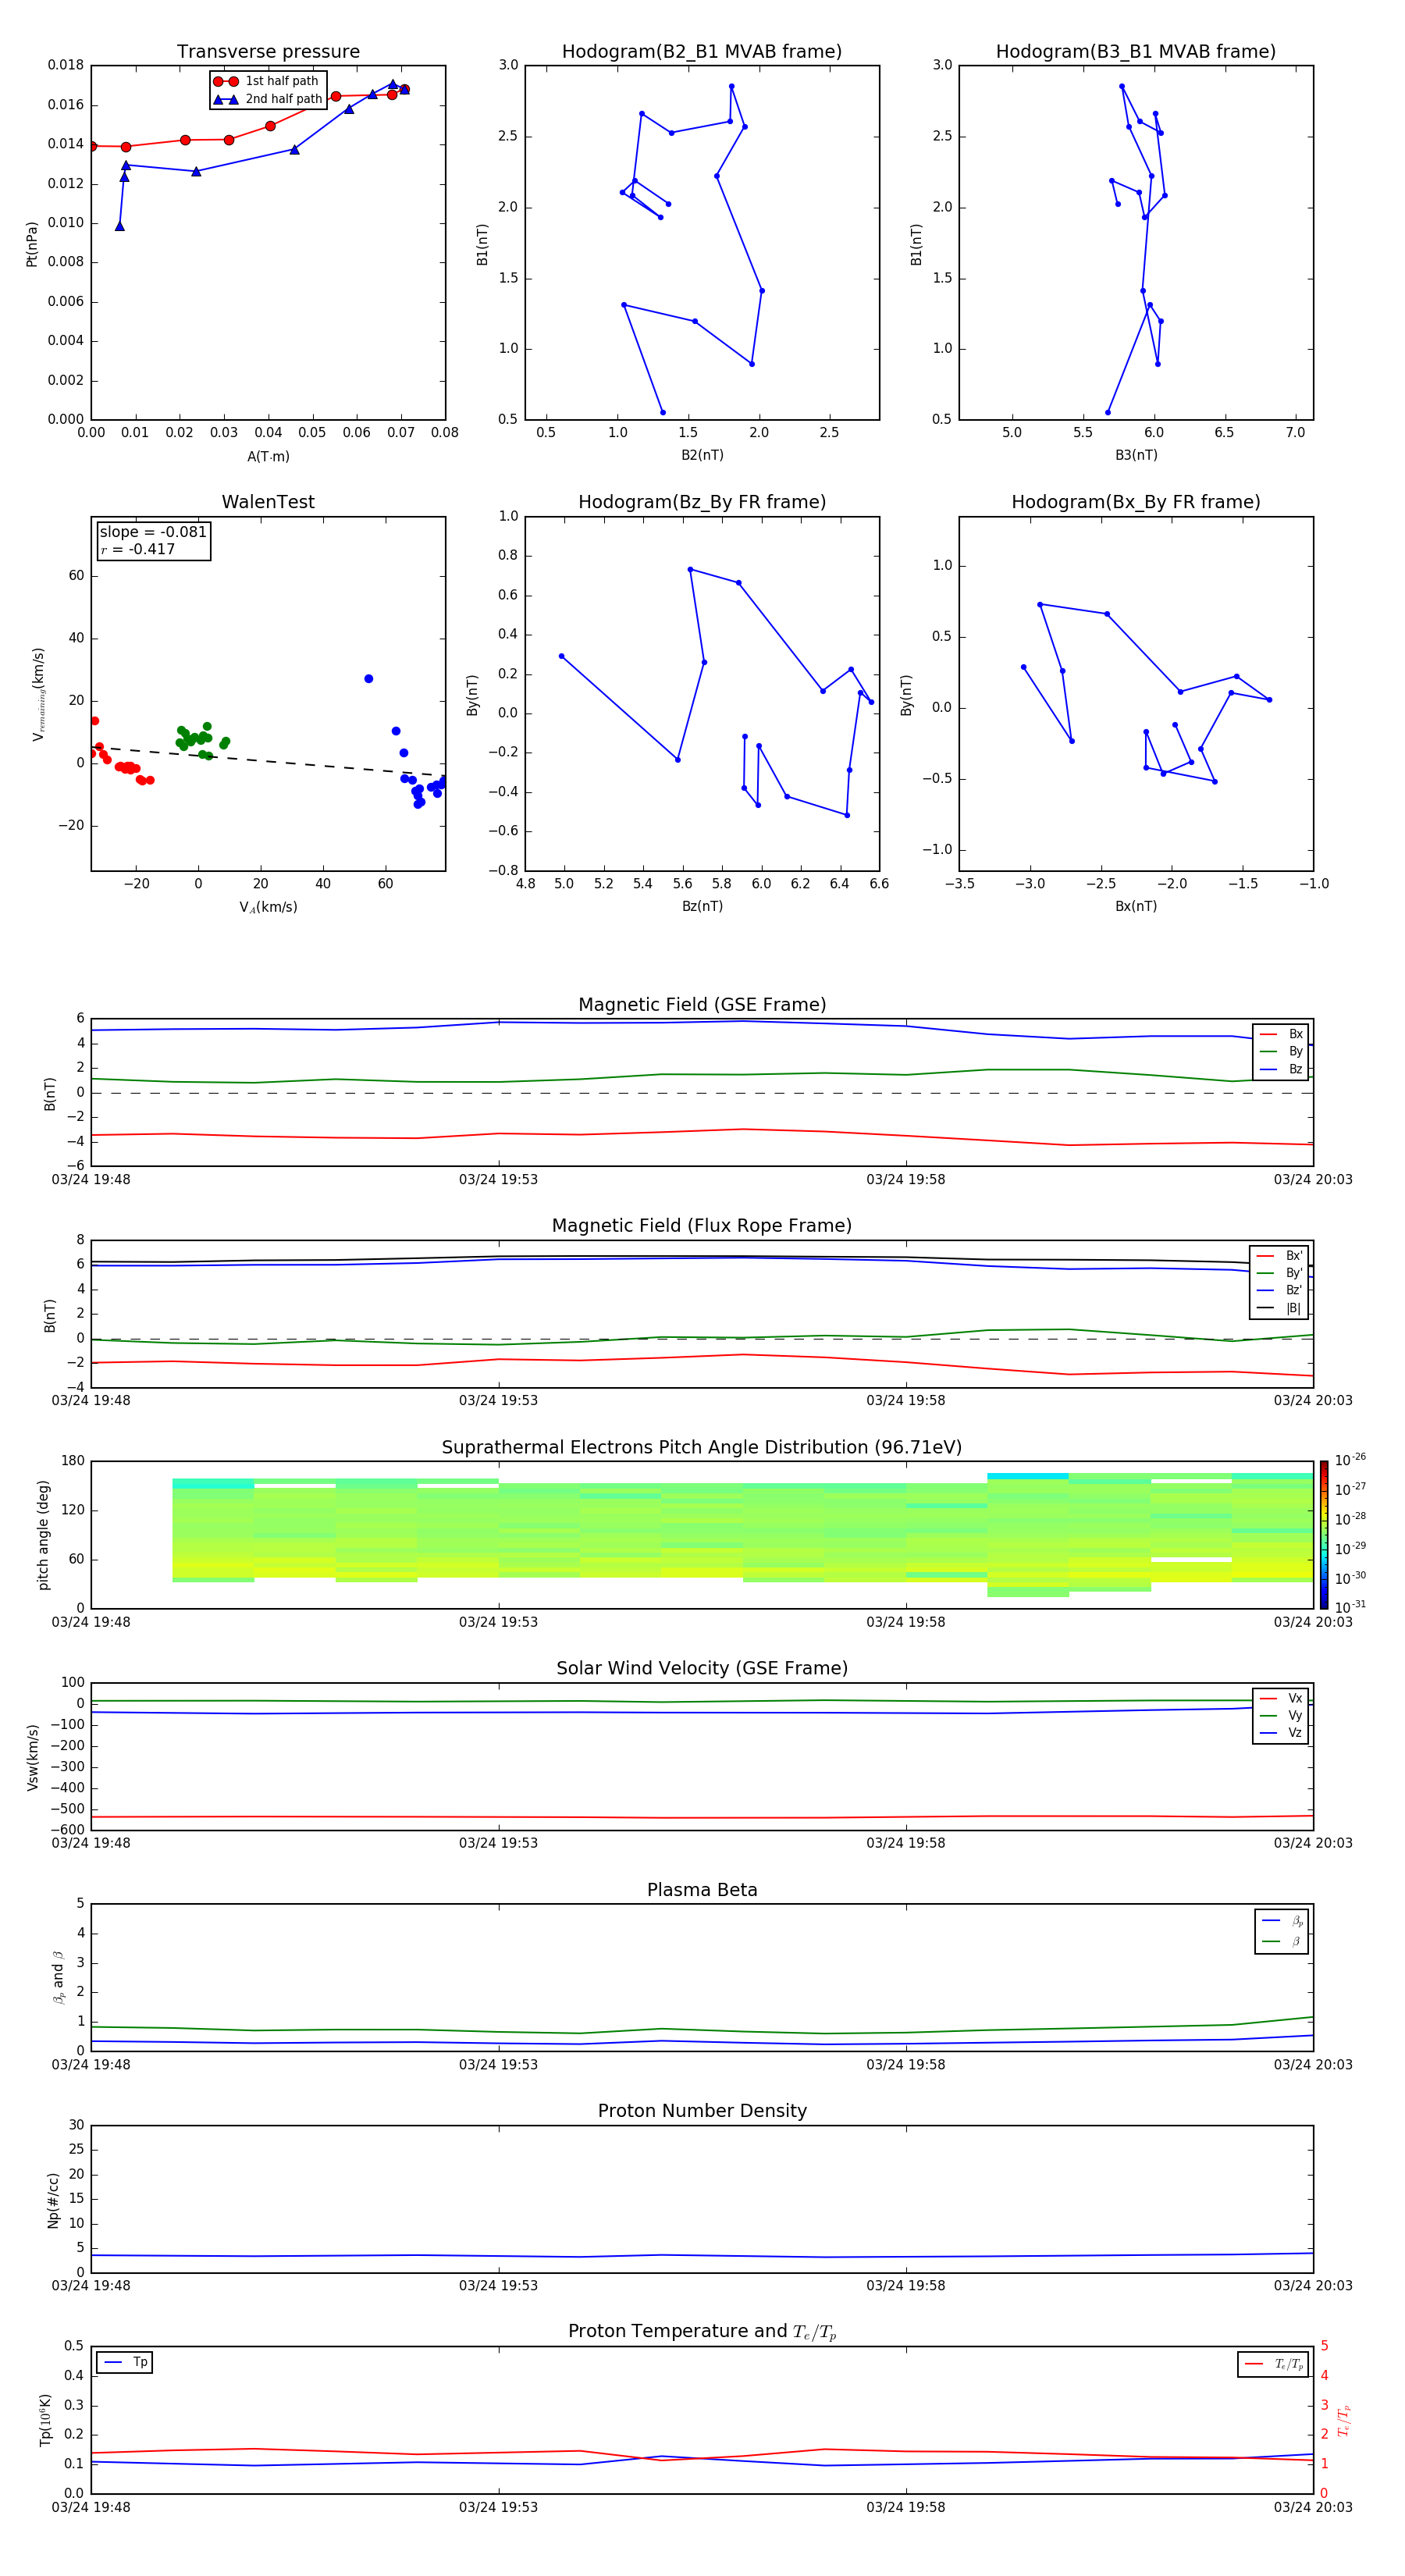Viewport: 1405px width, 2576px height.
Task: Click the Te/Tp legend box in temperature plot
Action: click(1272, 2364)
